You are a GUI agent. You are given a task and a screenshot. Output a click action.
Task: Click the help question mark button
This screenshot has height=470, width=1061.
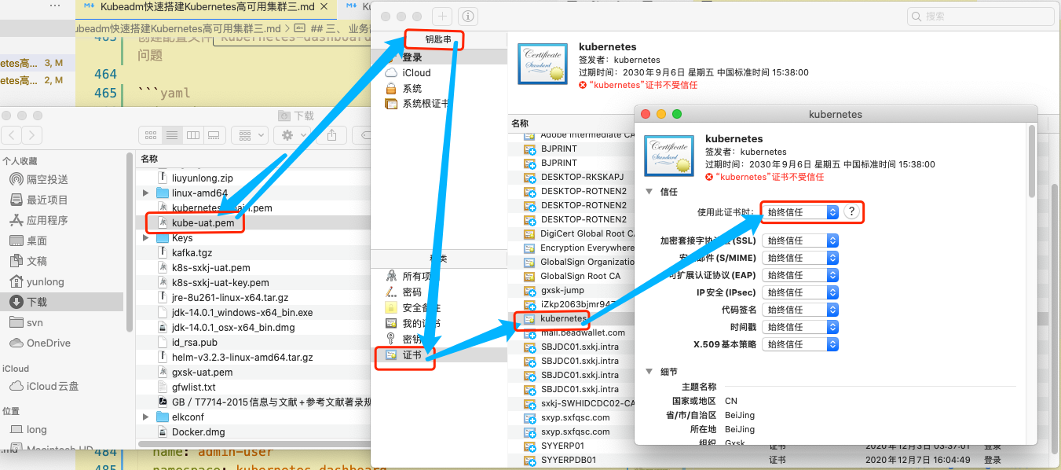852,212
